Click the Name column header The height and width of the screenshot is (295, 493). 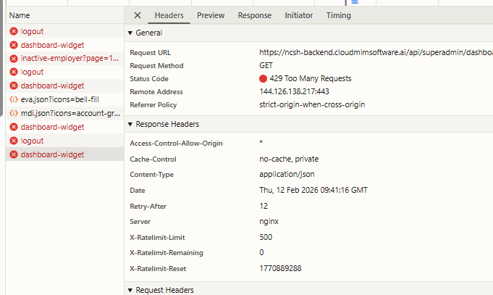20,15
